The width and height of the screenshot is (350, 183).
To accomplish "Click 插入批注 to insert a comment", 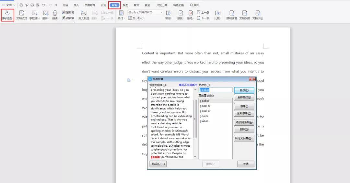I will pyautogui.click(x=84, y=15).
